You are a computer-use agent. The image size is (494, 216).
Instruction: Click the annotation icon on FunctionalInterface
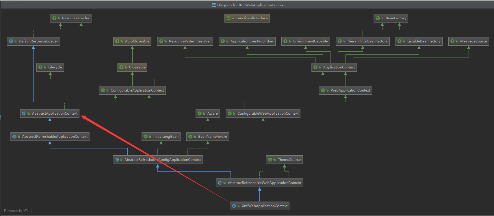pos(229,18)
